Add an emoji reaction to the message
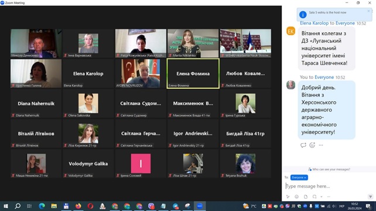This screenshot has height=211, width=376. [x=312, y=145]
